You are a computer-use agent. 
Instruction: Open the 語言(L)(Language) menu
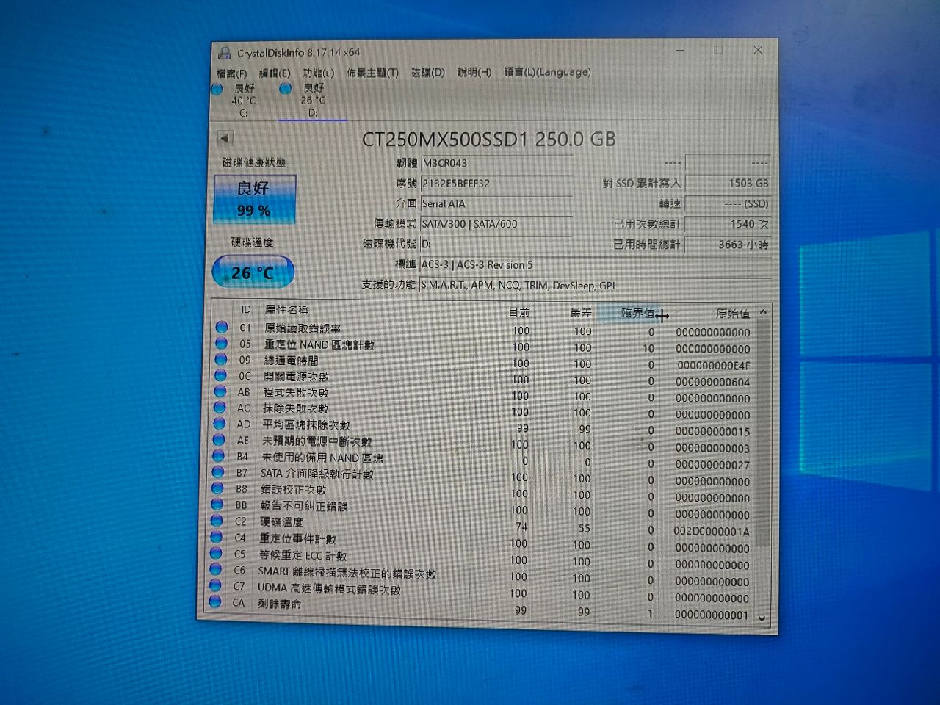(x=546, y=72)
